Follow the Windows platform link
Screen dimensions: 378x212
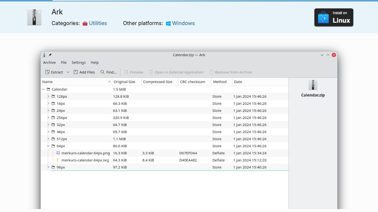coord(183,23)
